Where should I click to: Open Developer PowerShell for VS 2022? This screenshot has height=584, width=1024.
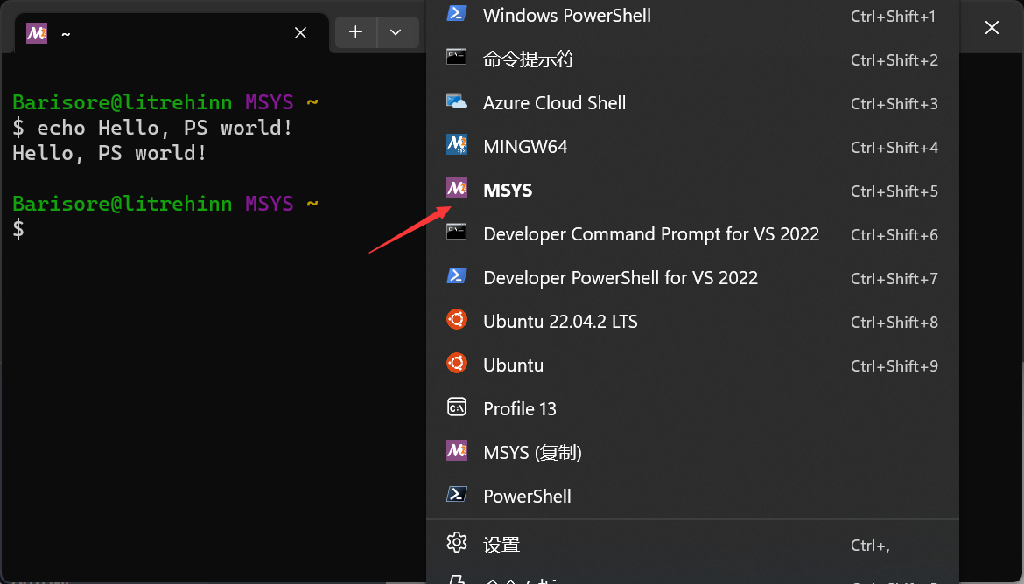[x=621, y=277]
